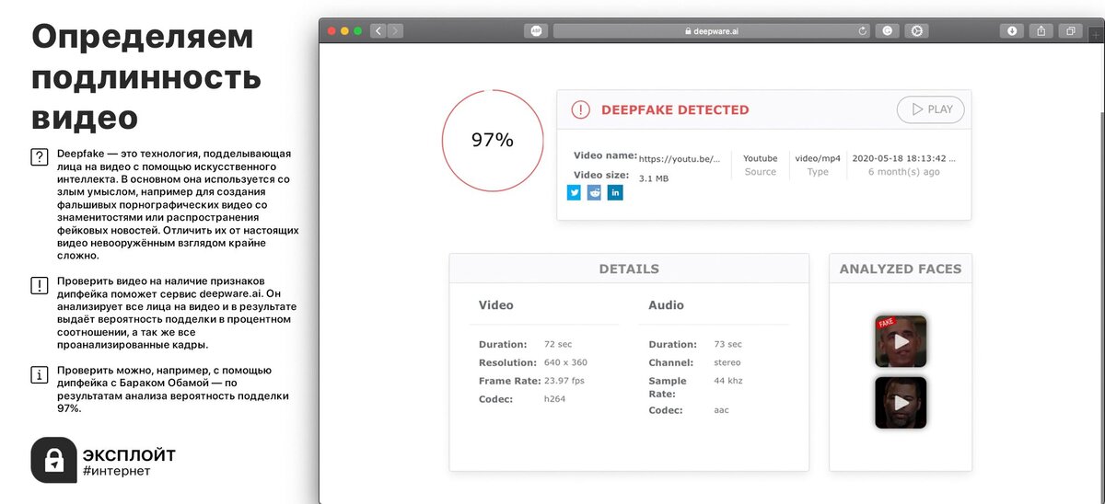
Task: Click the video/mp4 type value
Action: 818,158
